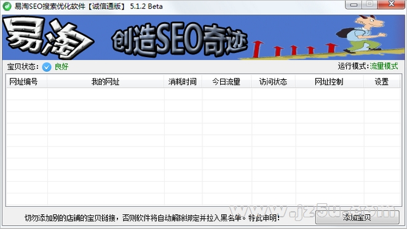Image resolution: width=407 pixels, height=229 pixels.
Task: Click the green app icon in title bar
Action: [x=7, y=6]
